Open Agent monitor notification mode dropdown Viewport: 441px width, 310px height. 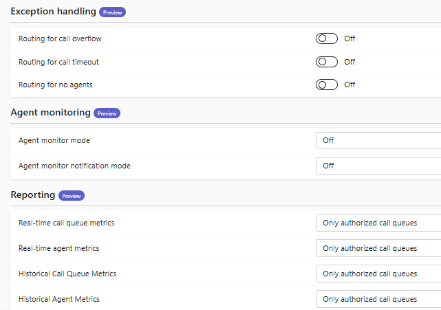pyautogui.click(x=378, y=166)
